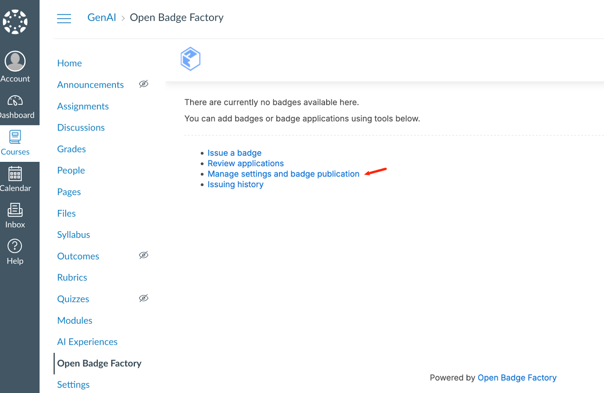
Task: Open the Issue a badge link
Action: click(234, 153)
